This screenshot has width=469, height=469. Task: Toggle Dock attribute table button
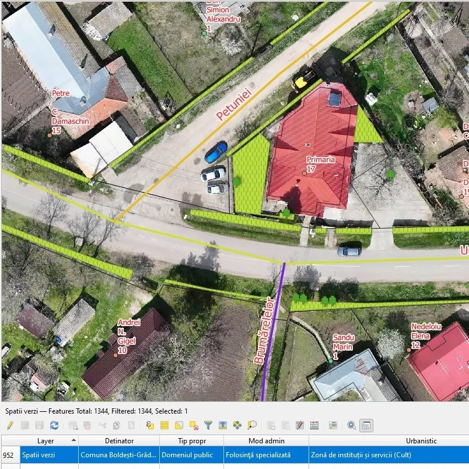[x=366, y=425]
